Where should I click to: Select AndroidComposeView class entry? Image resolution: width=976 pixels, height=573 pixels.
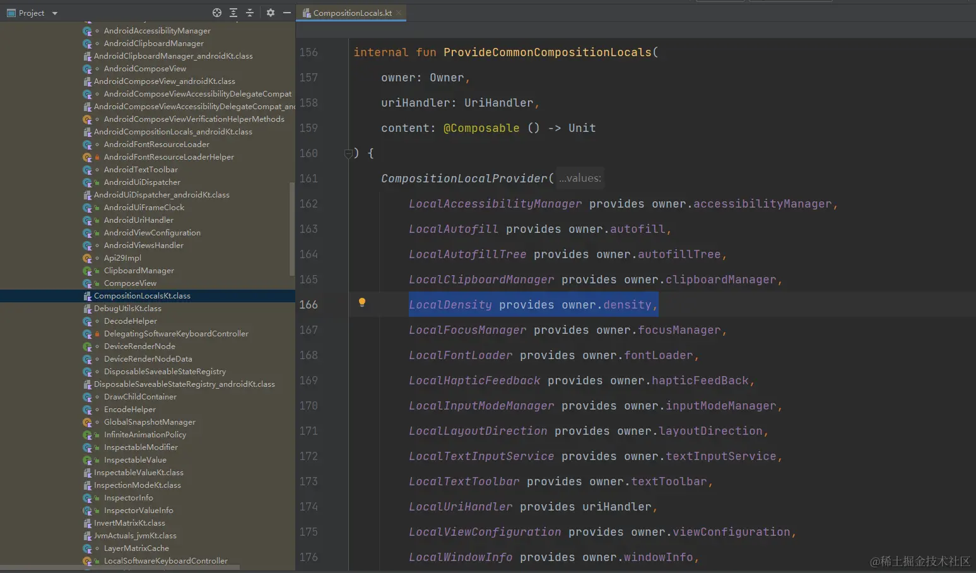pos(145,69)
